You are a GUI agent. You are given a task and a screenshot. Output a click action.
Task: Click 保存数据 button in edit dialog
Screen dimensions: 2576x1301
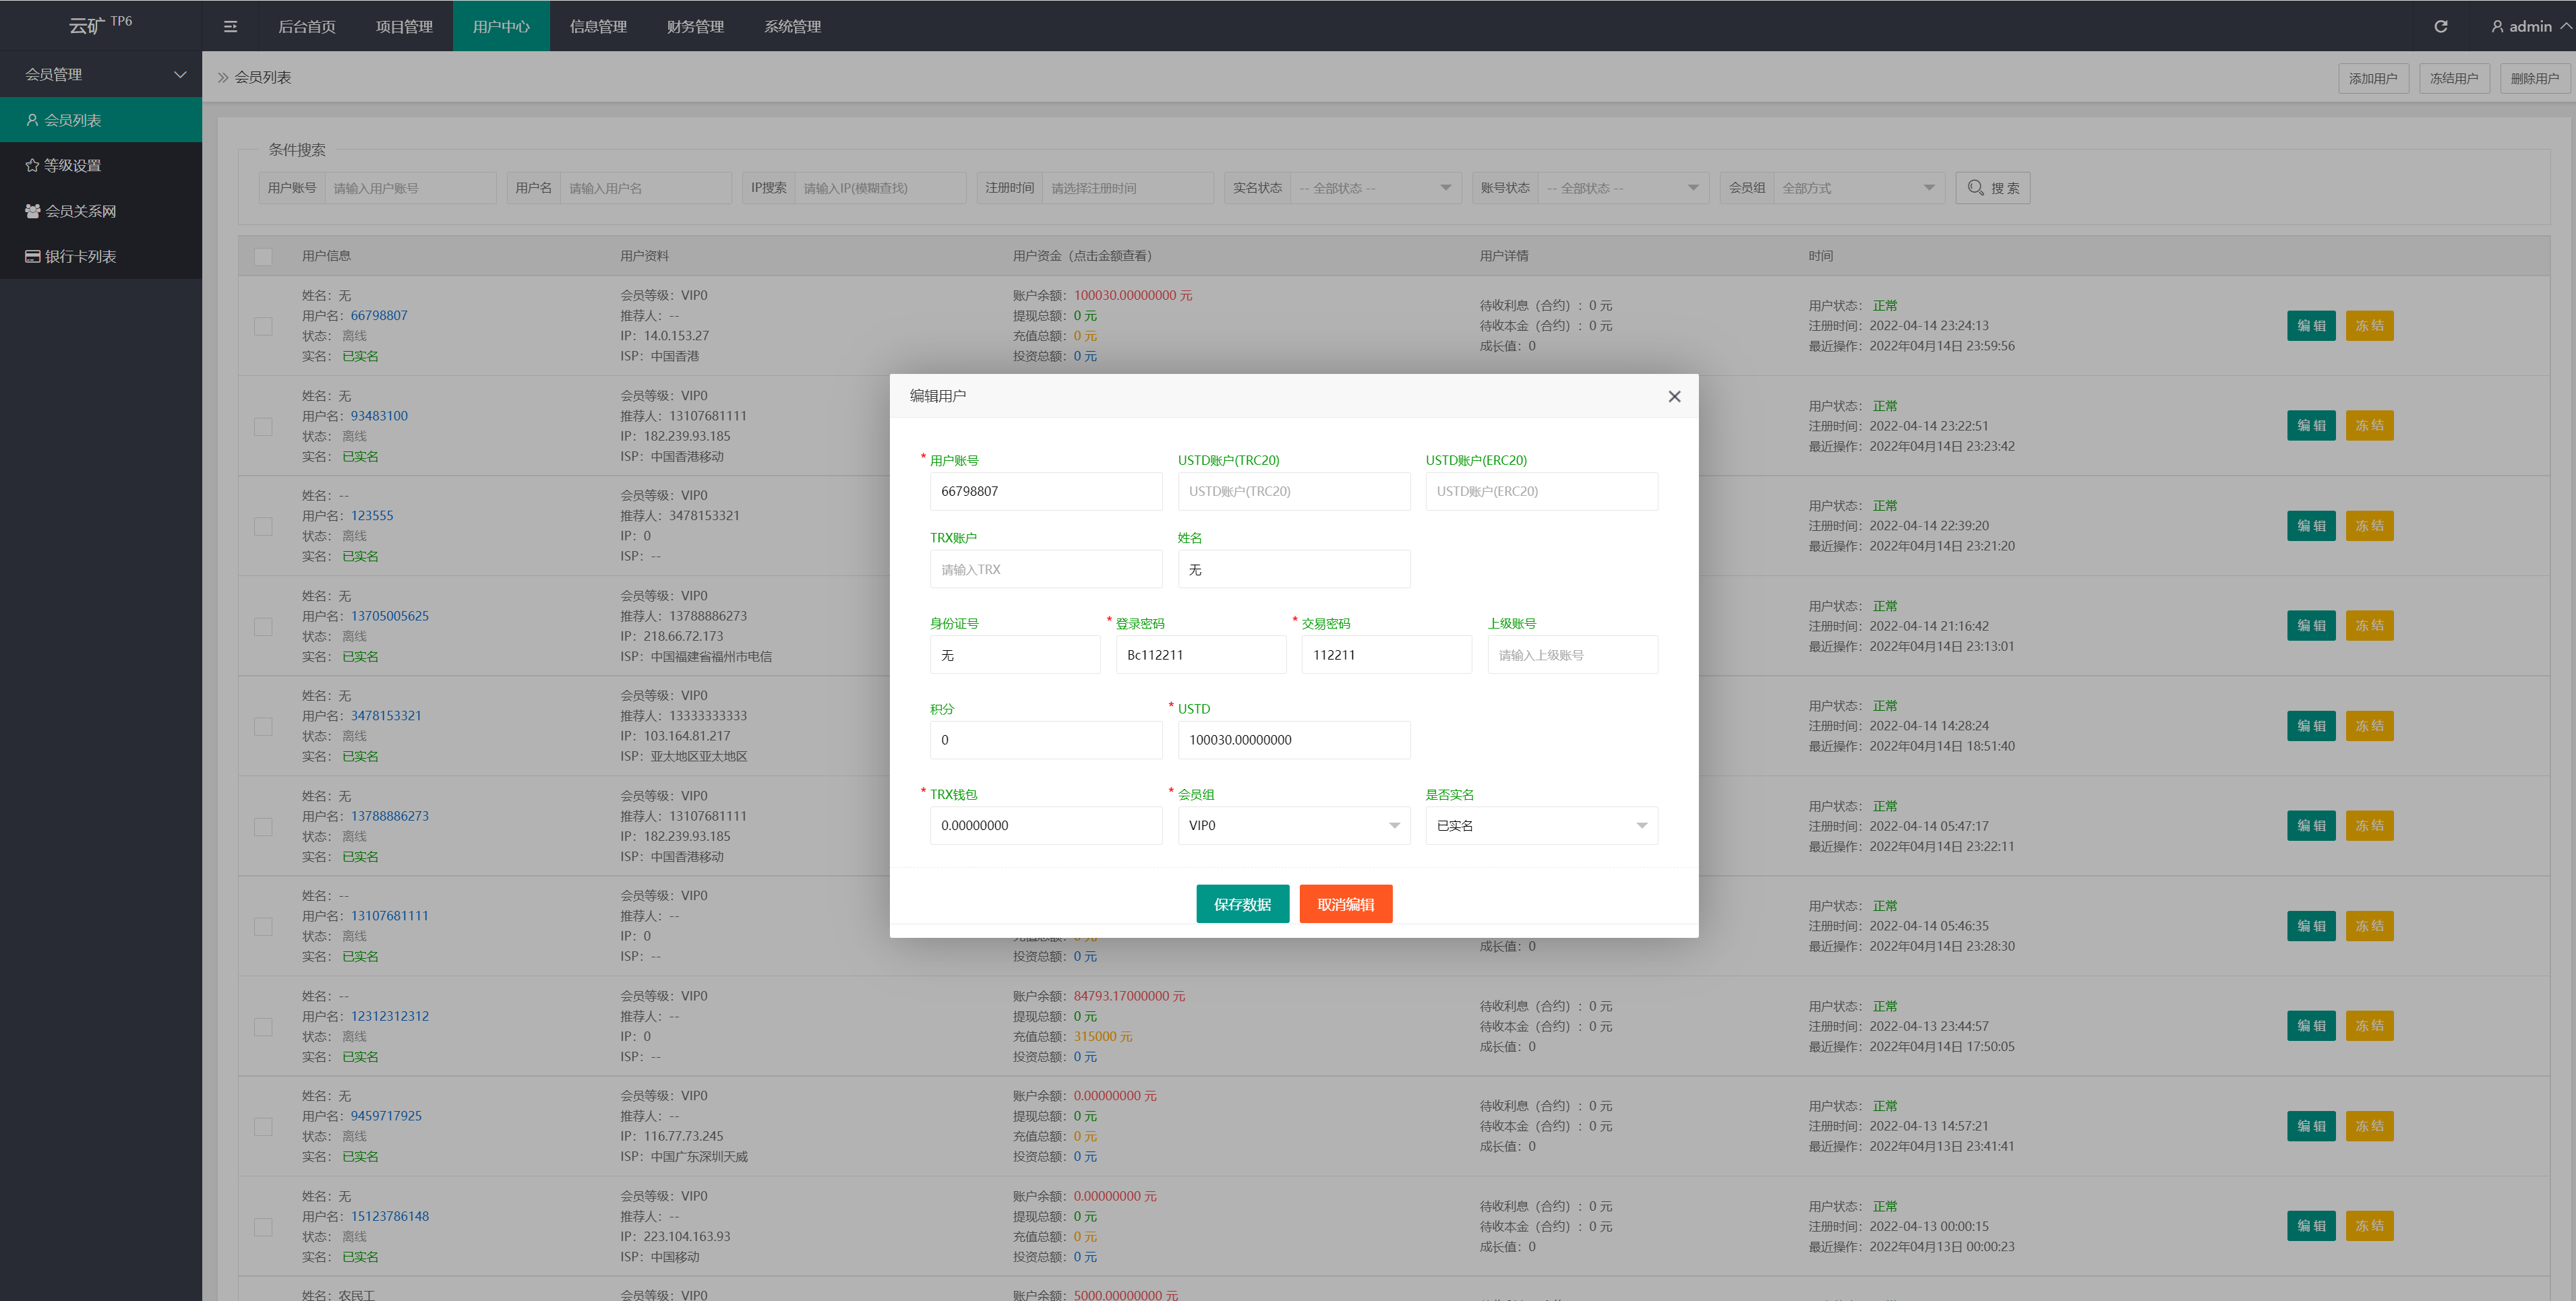click(x=1245, y=903)
